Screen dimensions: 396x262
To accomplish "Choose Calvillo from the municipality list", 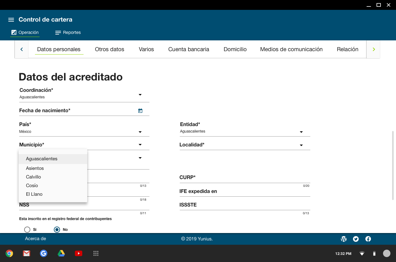I will click(33, 177).
